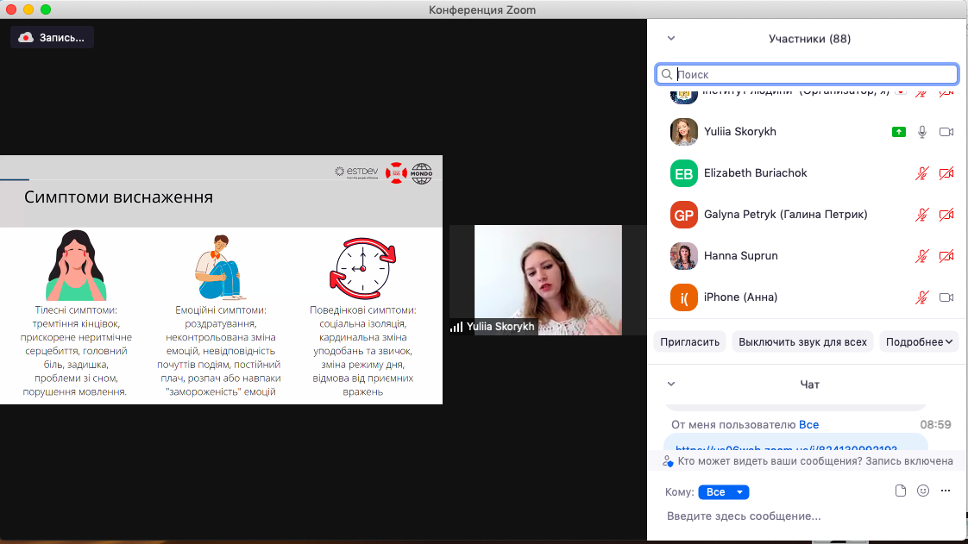The height and width of the screenshot is (544, 968).
Task: Click Elizabeth Buriachok's EB avatar
Action: tap(683, 173)
